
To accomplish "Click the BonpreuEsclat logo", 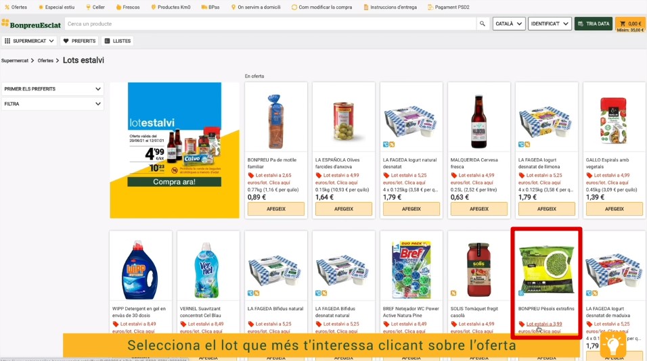I will tap(31, 24).
